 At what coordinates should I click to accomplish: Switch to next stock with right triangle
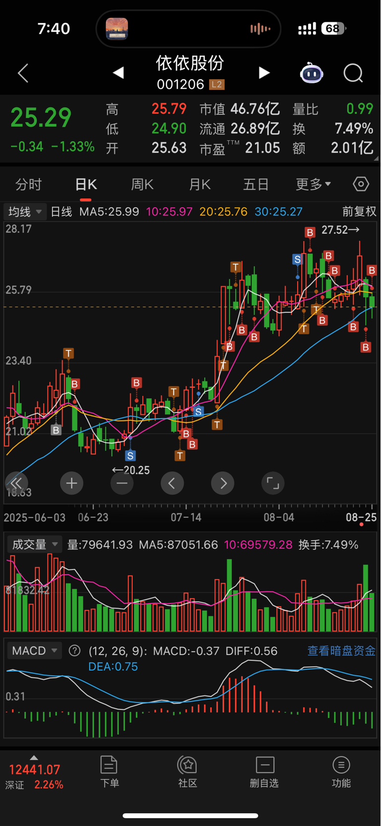point(264,73)
